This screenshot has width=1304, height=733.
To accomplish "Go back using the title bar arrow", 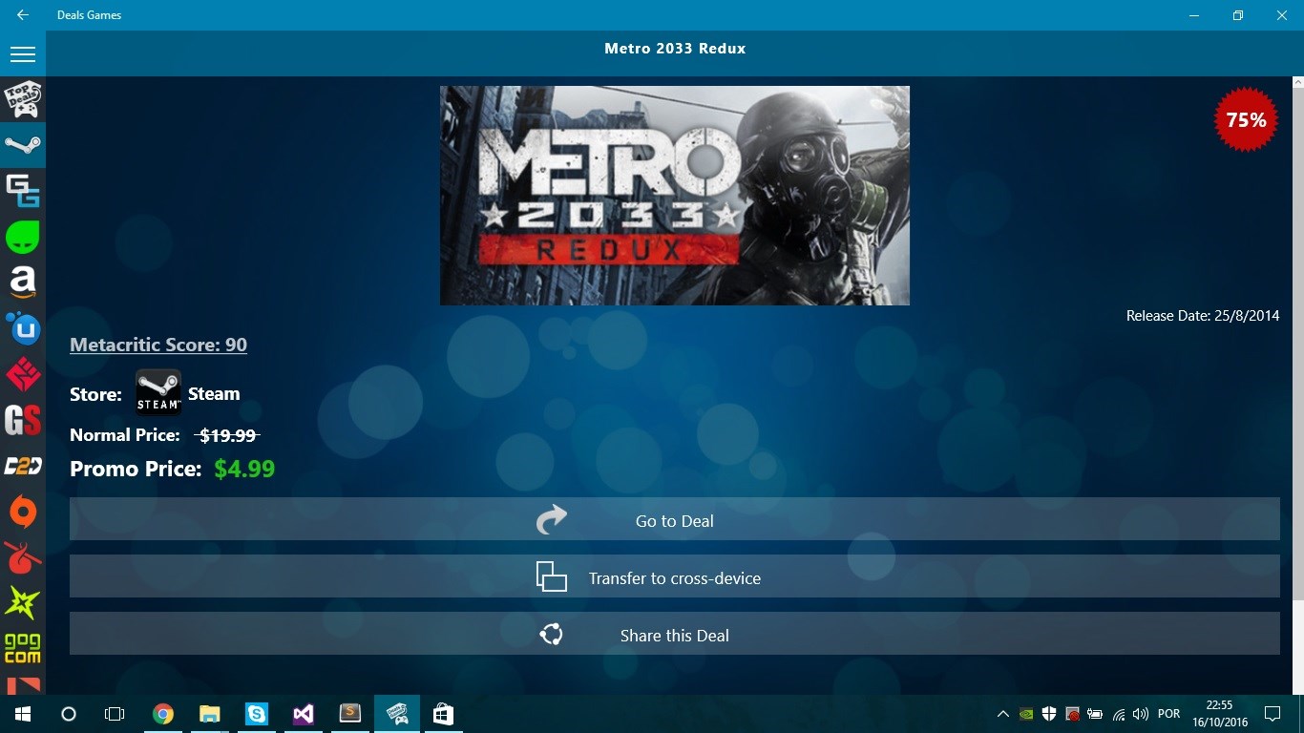I will coord(23,15).
